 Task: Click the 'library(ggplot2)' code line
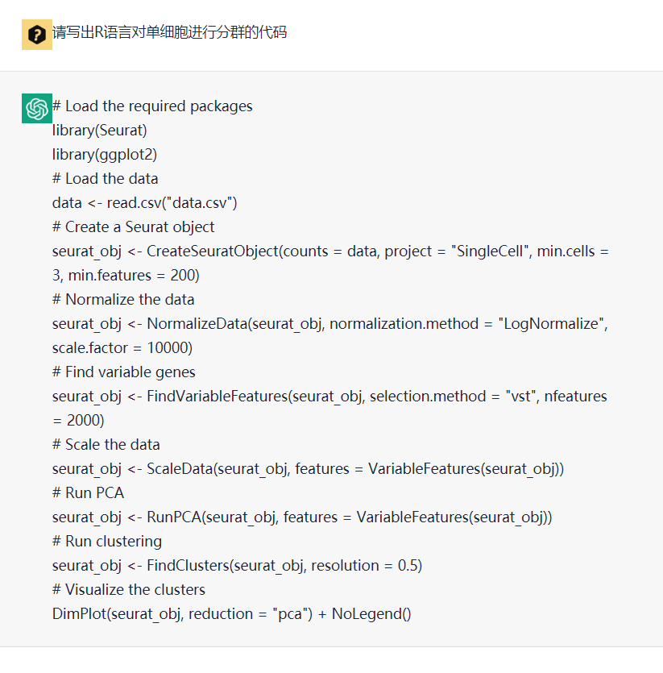(x=105, y=154)
